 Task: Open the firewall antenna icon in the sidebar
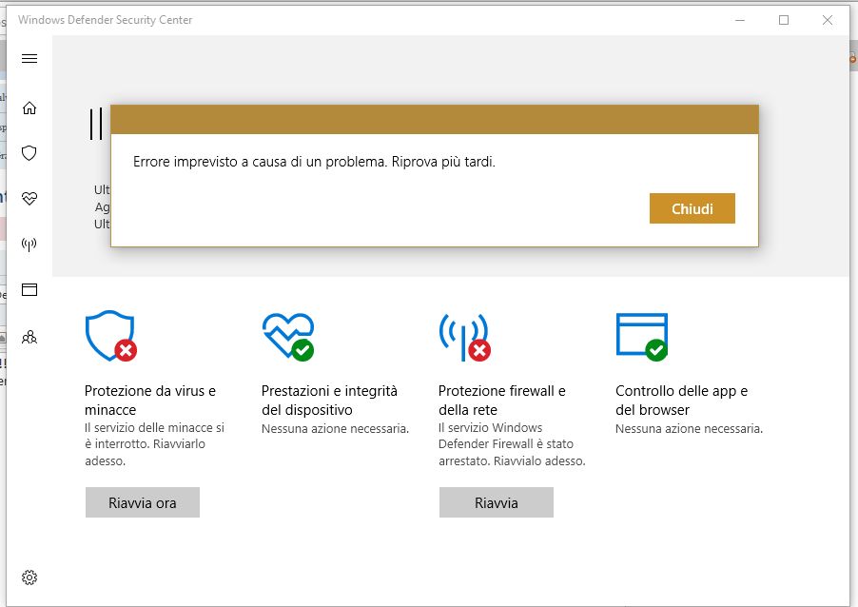click(x=29, y=245)
